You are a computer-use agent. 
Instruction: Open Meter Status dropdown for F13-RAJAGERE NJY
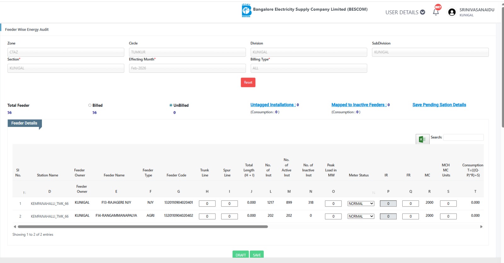(361, 204)
